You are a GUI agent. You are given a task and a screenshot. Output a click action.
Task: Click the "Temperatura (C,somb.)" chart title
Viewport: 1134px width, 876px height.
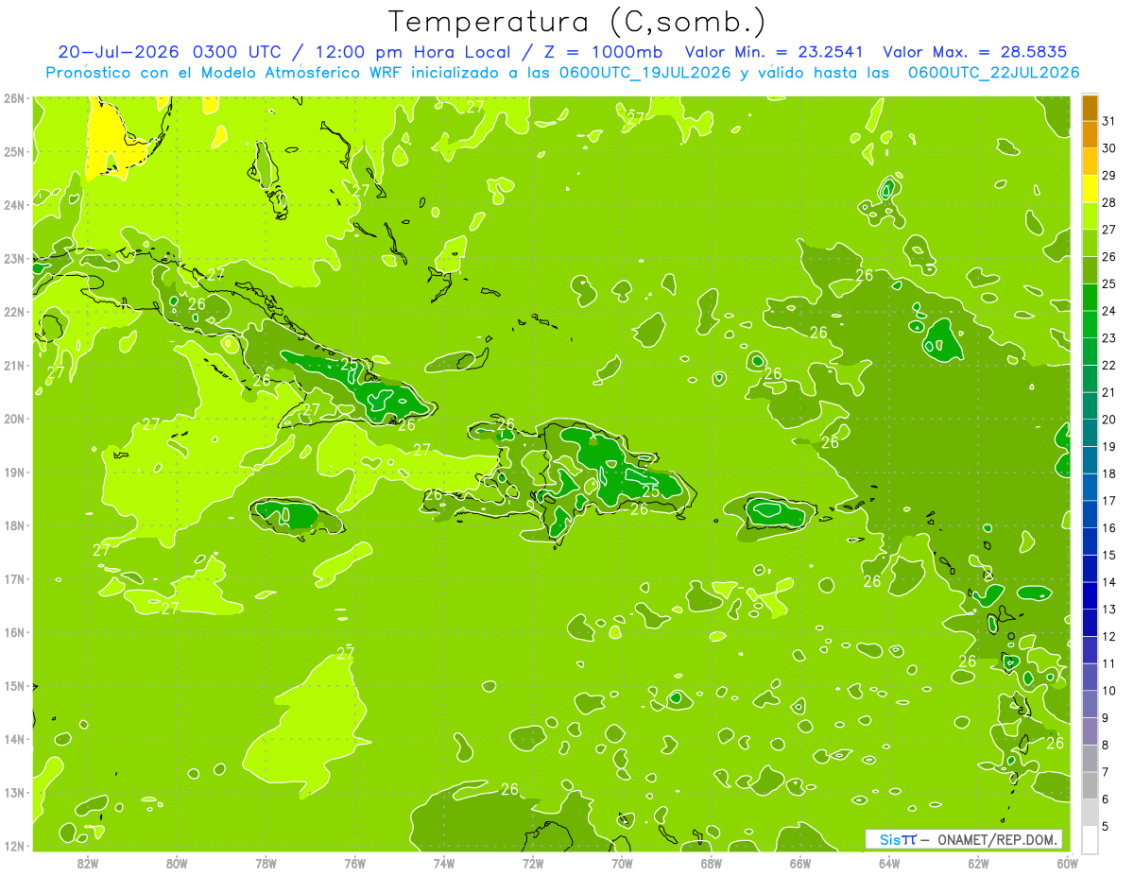pyautogui.click(x=577, y=22)
